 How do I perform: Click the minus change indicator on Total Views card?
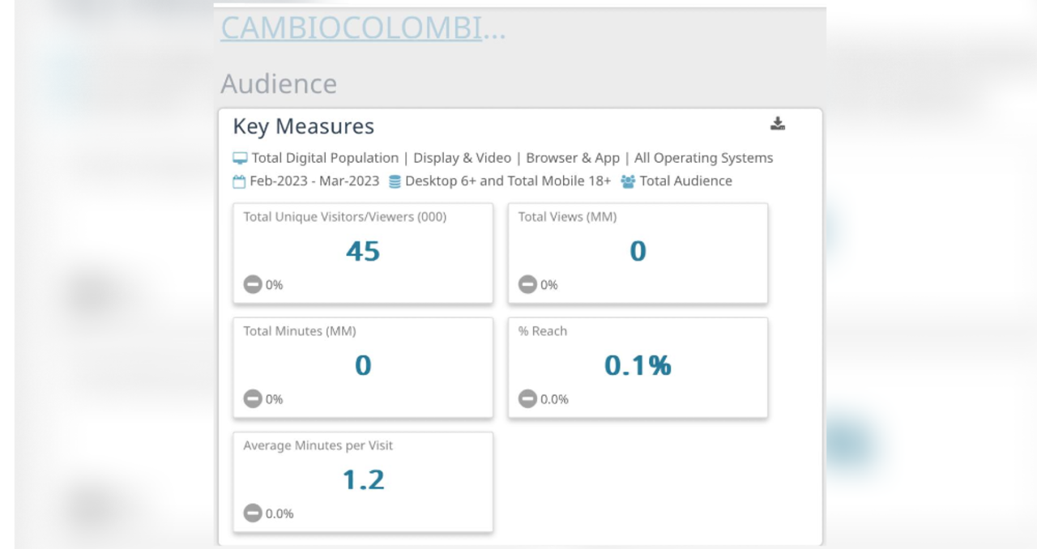[x=527, y=284]
